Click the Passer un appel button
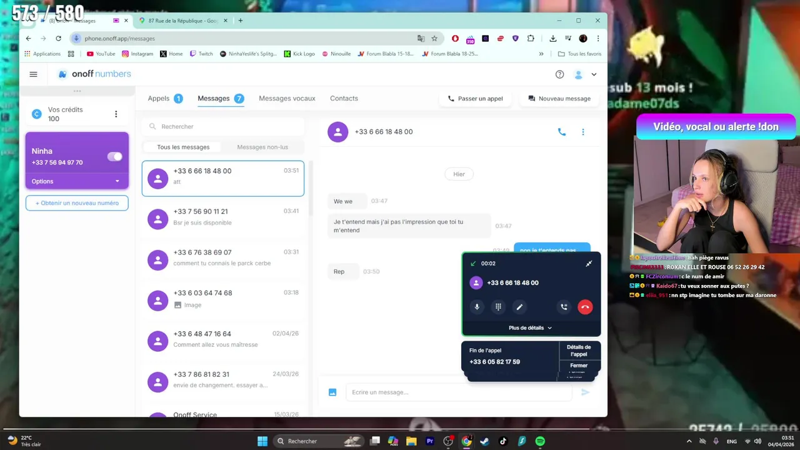The image size is (800, 450). click(x=475, y=99)
